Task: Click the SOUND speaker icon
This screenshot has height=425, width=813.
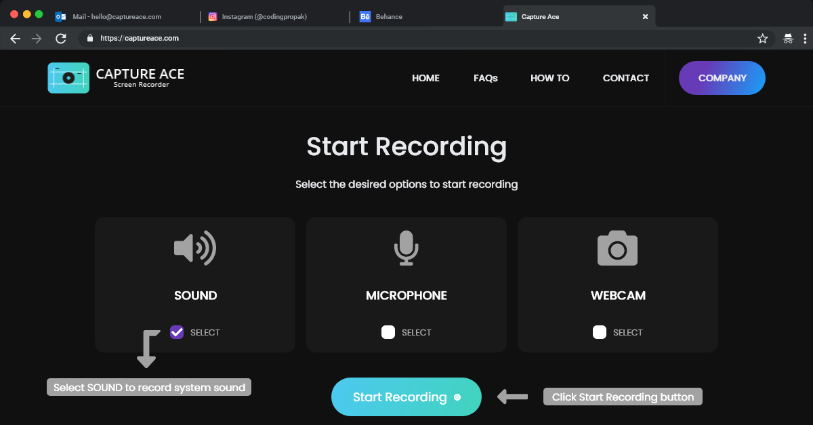Action: click(x=195, y=248)
